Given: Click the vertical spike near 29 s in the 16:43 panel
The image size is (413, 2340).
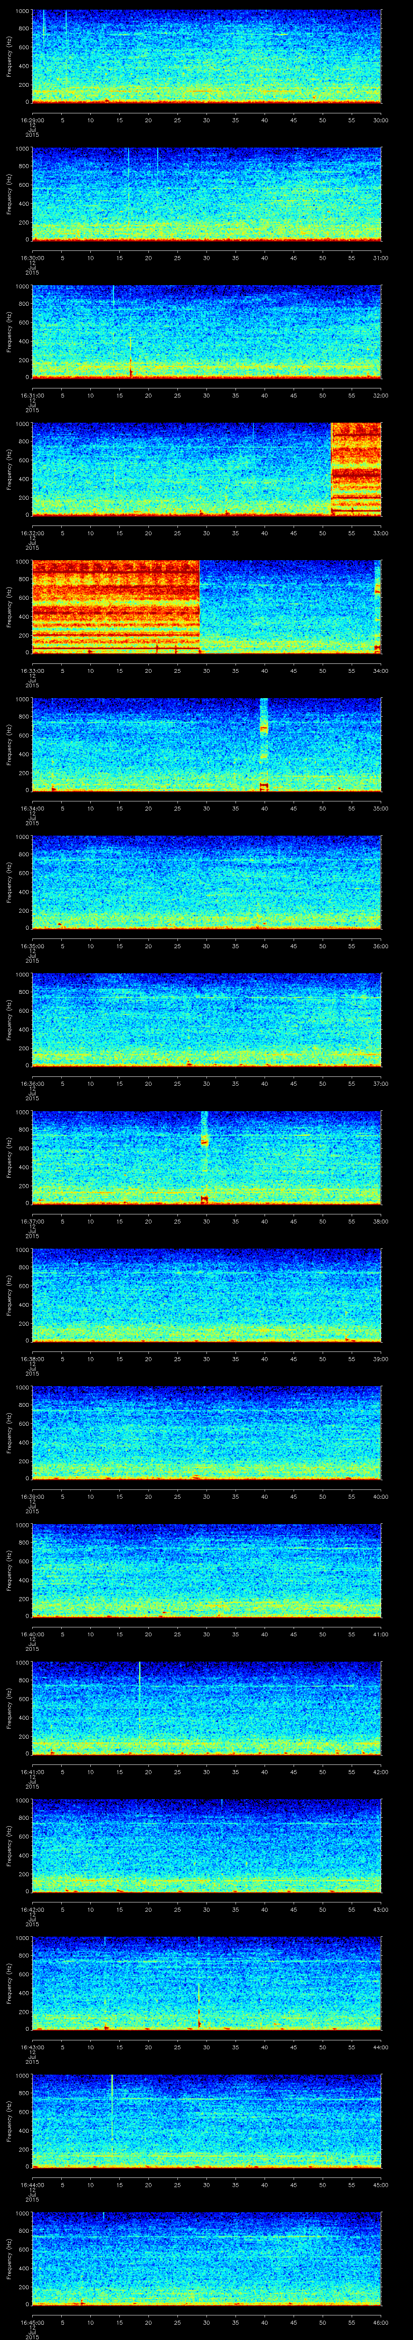Looking at the screenshot, I should tap(199, 1983).
